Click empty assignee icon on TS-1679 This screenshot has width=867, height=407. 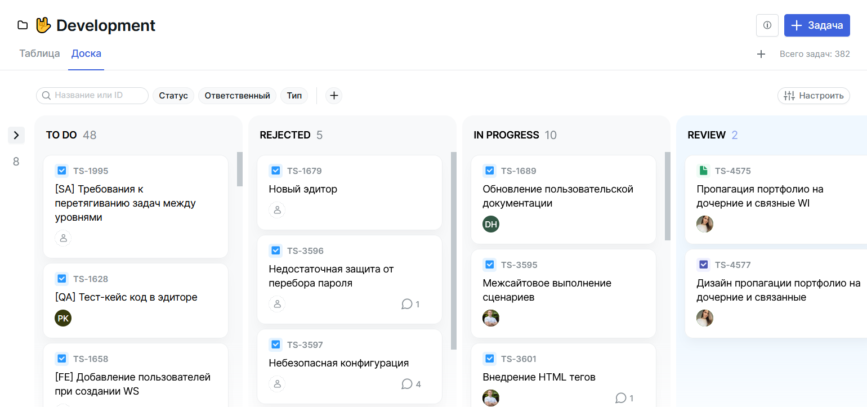(277, 210)
